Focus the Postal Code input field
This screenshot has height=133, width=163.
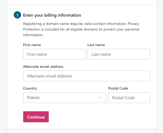[129, 98]
